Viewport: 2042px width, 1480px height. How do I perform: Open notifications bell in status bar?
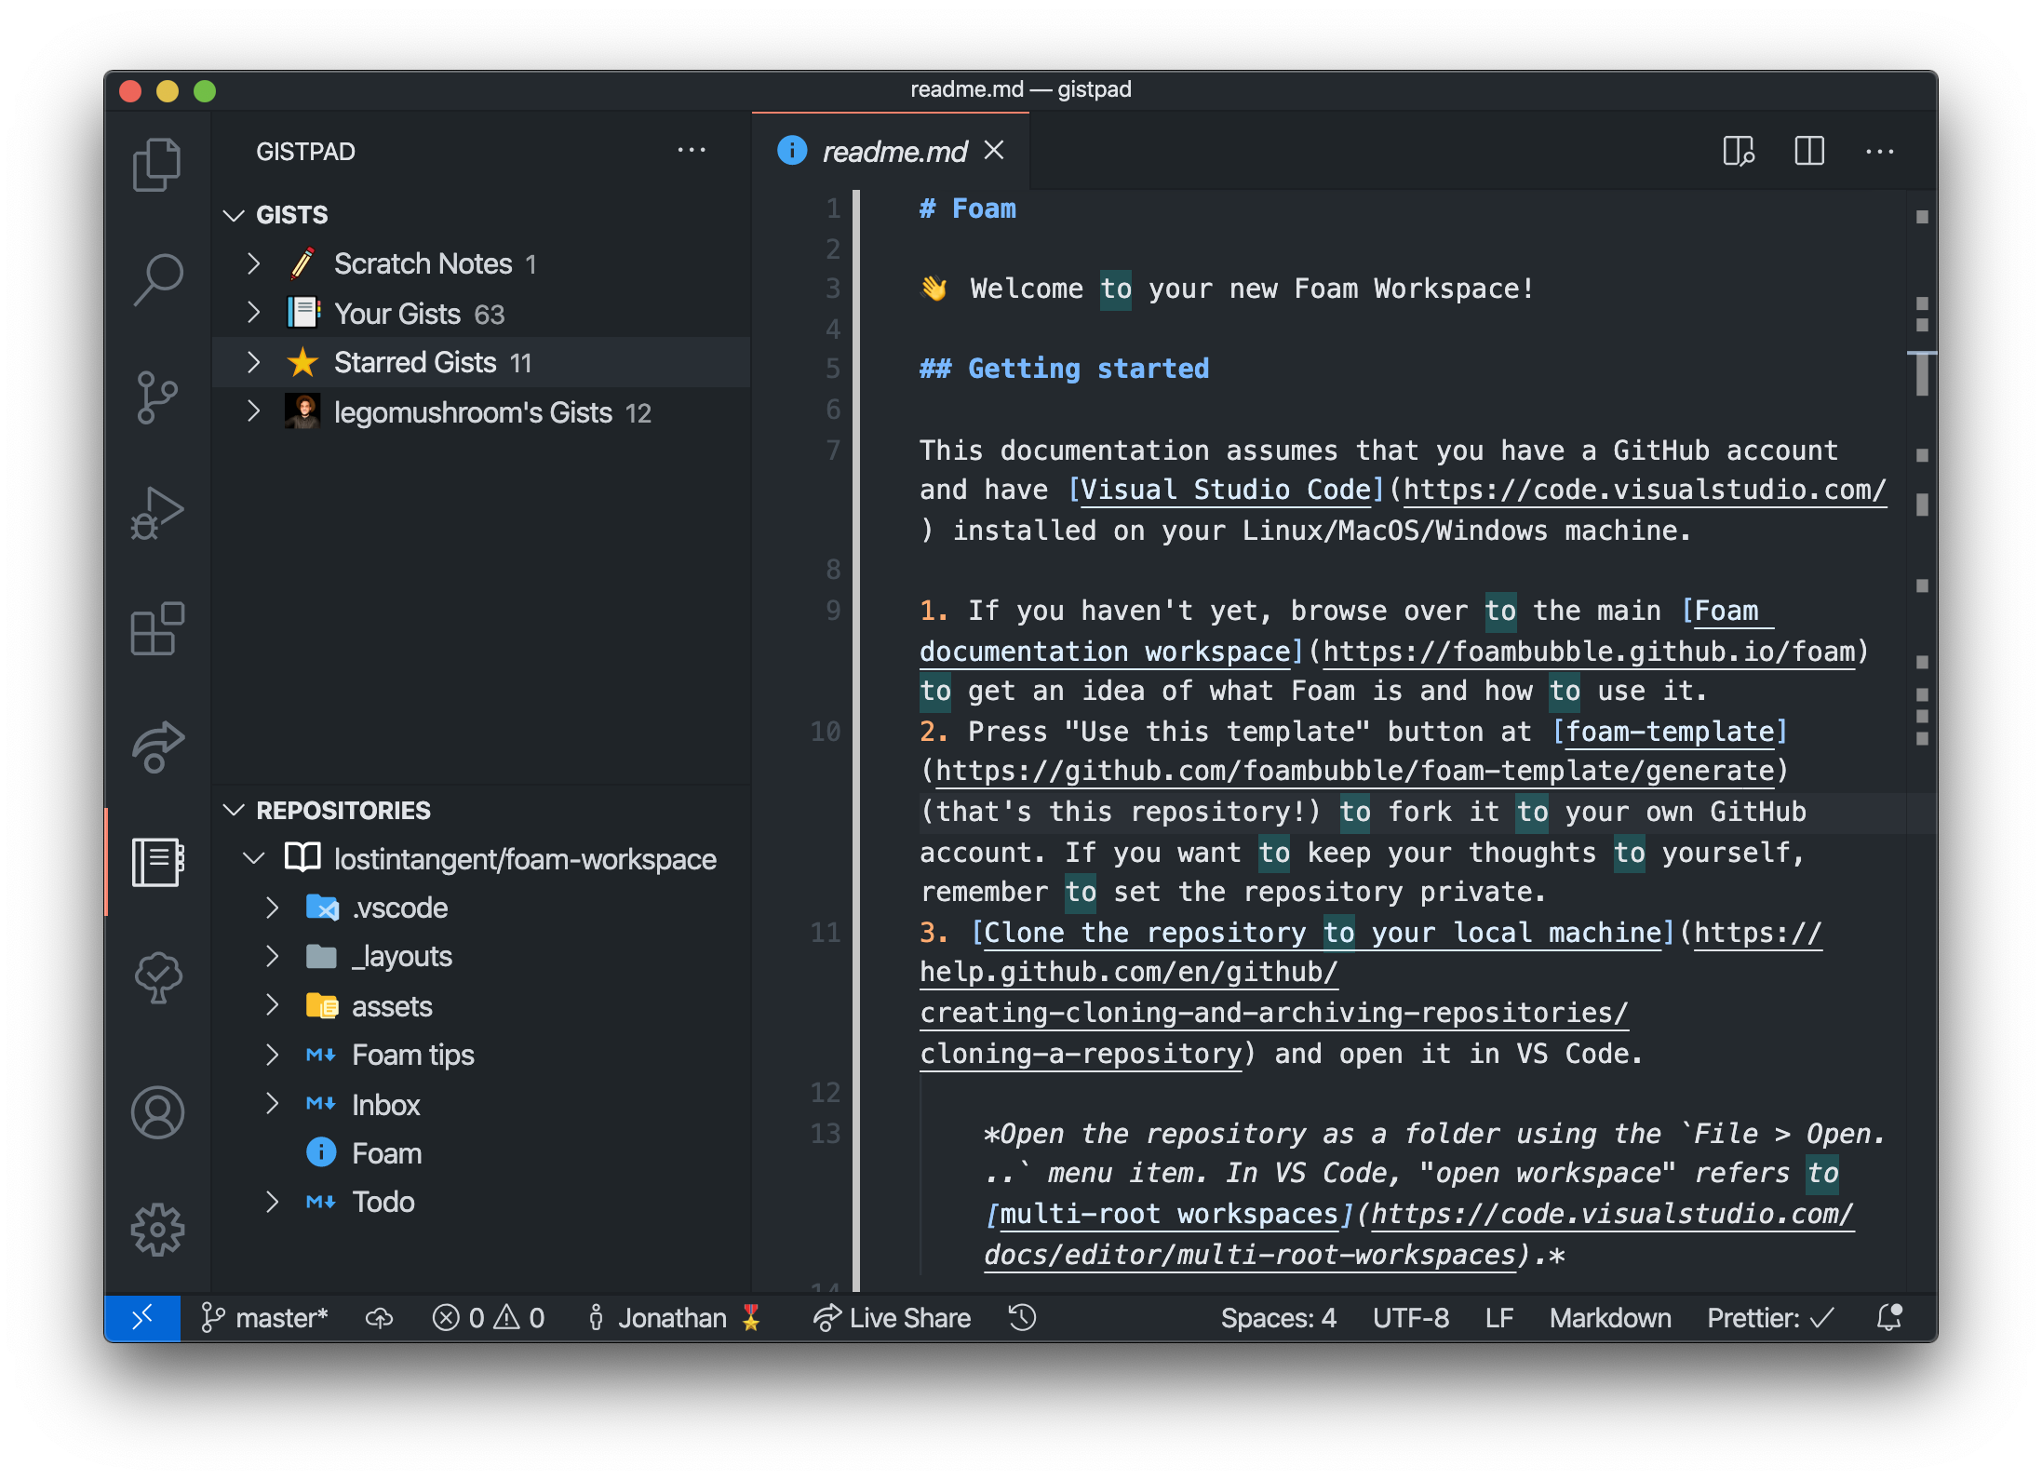1889,1318
